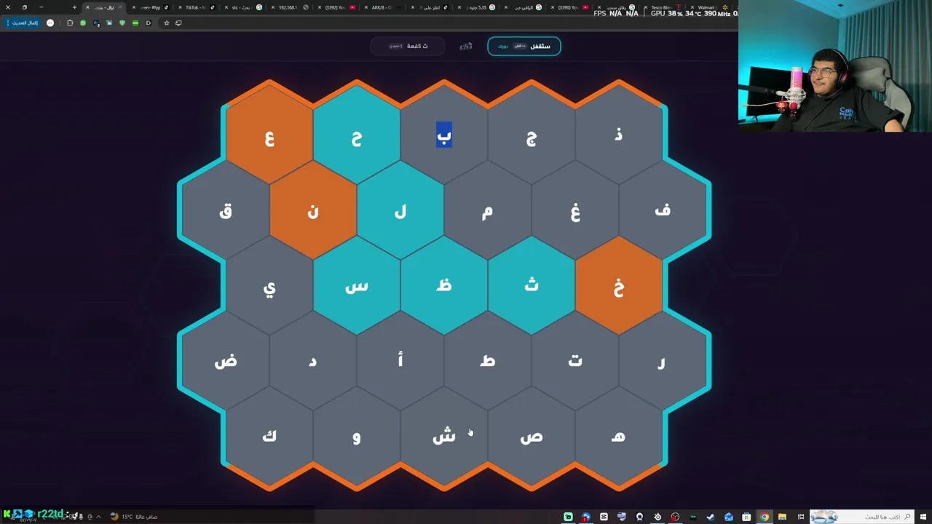The image size is (932, 524).
Task: Select the ص hexagon tile
Action: coord(532,437)
